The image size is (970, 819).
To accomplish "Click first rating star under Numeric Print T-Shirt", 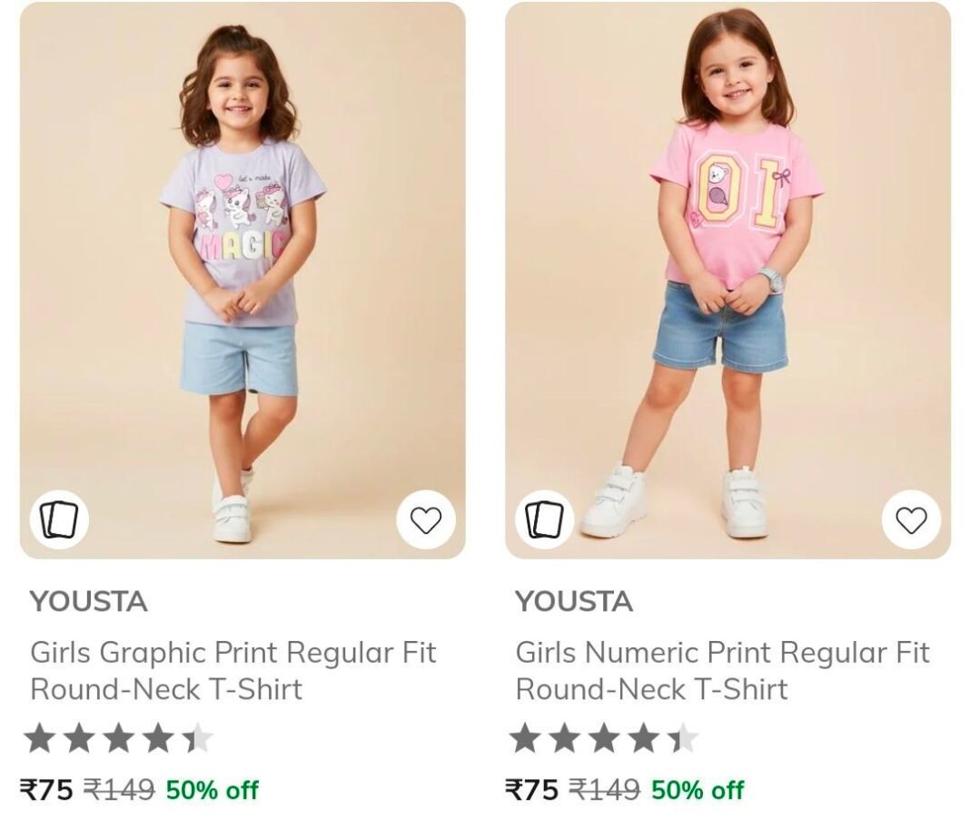I will click(x=526, y=738).
